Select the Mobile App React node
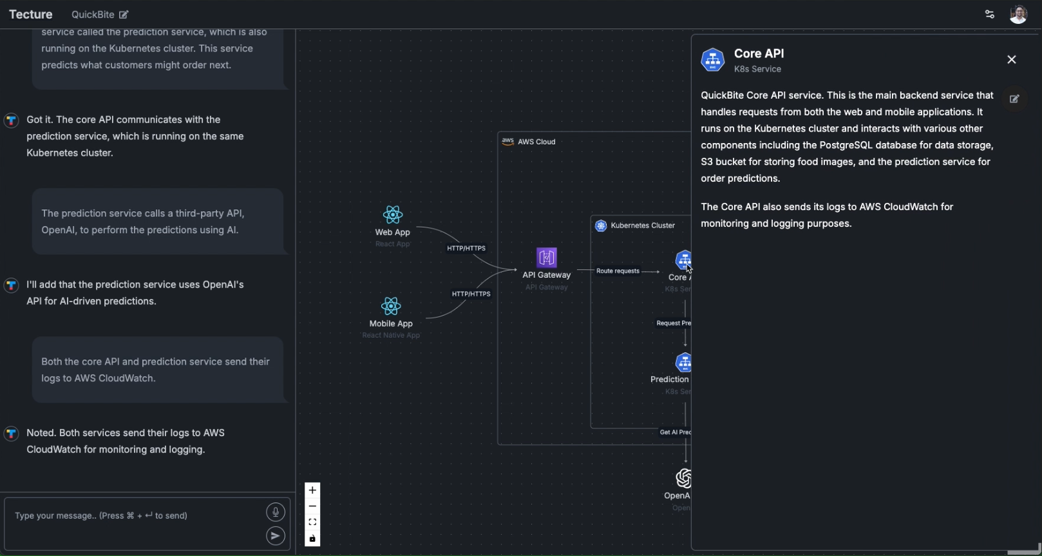Viewport: 1042px width, 556px height. click(x=391, y=317)
